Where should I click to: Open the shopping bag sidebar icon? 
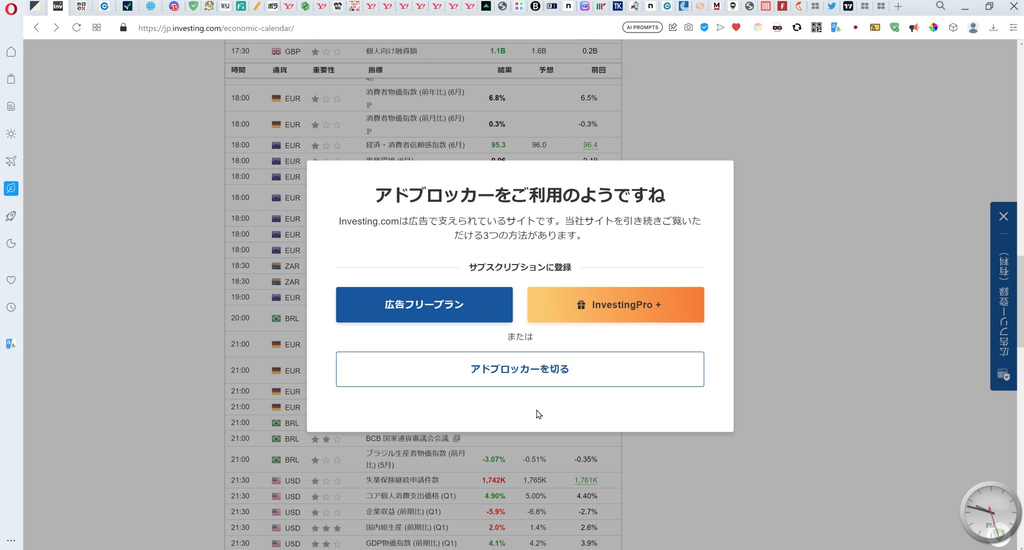[11, 79]
